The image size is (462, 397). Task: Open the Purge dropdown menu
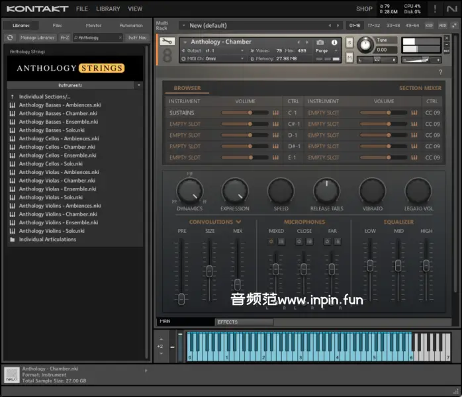click(324, 51)
